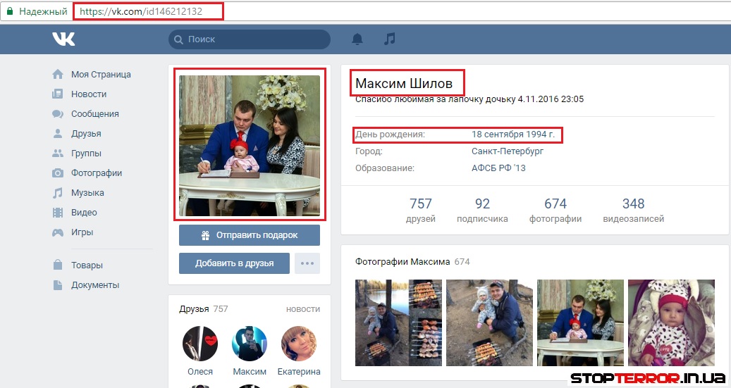Screen dimensions: 731x388
Task: Click inside the Поиск search field
Action: click(x=250, y=39)
